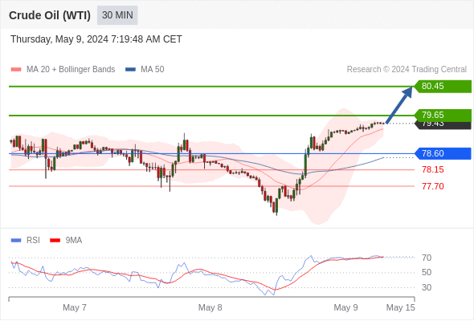Click the red 9MA legend swatch
This screenshot has width=474, height=321.
click(x=55, y=241)
